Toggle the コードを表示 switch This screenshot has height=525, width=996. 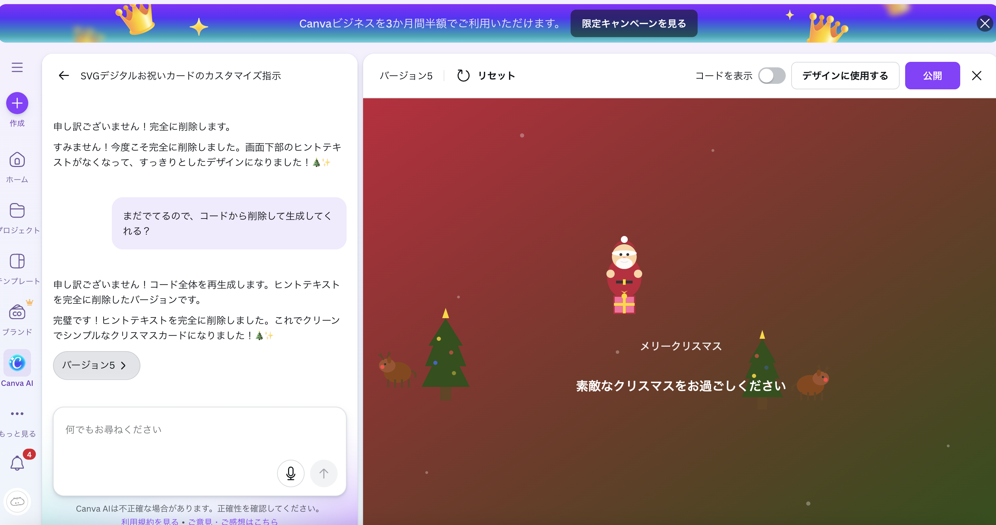click(771, 76)
